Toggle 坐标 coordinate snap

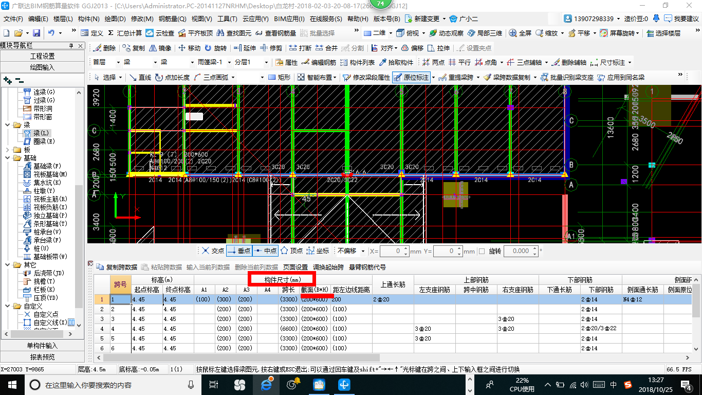[318, 251]
